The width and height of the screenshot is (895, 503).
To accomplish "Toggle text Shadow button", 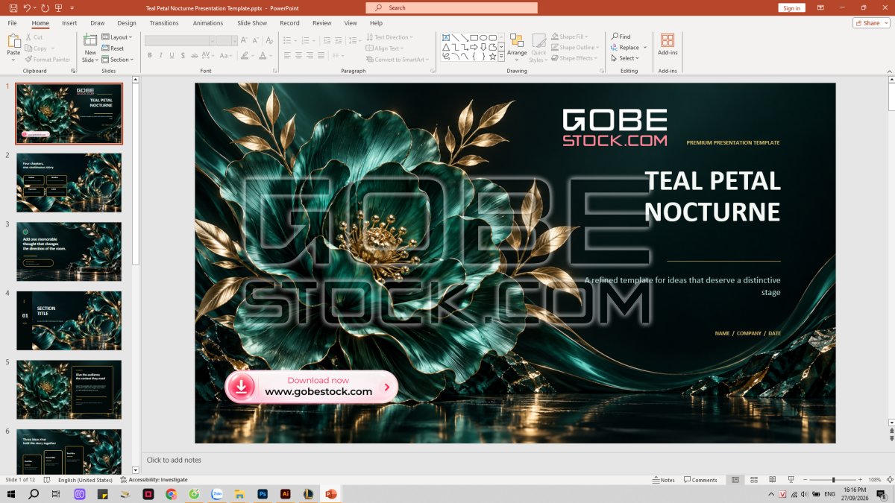I will [x=183, y=55].
